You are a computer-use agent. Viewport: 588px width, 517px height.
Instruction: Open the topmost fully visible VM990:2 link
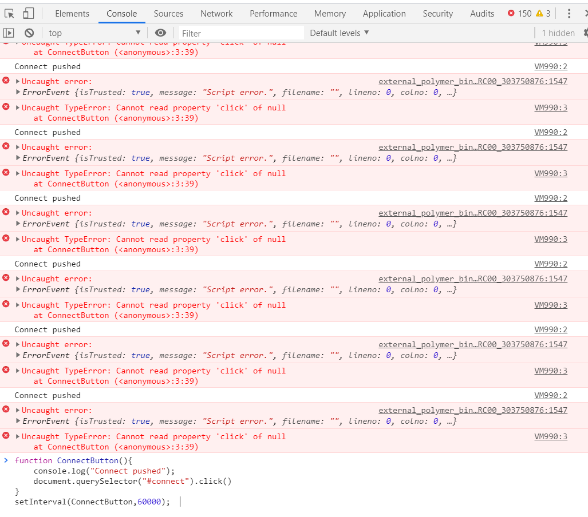[551, 66]
